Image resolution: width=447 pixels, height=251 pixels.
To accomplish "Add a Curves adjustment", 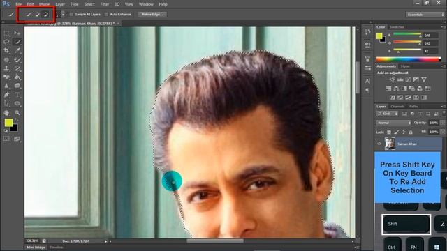I will pos(408,80).
